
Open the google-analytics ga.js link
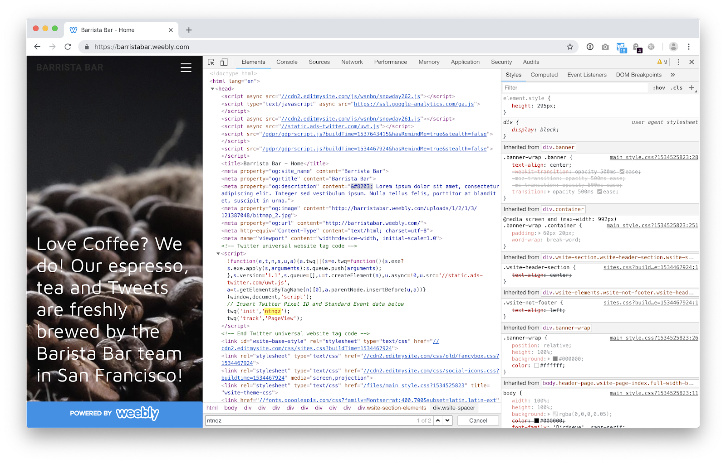(414, 104)
